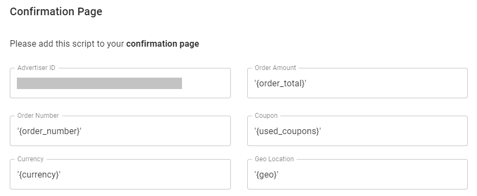The image size is (477, 196).
Task: Click the bold 'confirmation page' text
Action: click(x=162, y=44)
